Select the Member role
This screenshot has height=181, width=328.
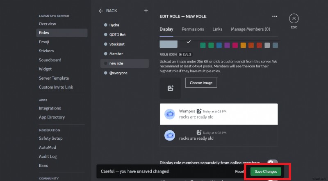click(125, 54)
